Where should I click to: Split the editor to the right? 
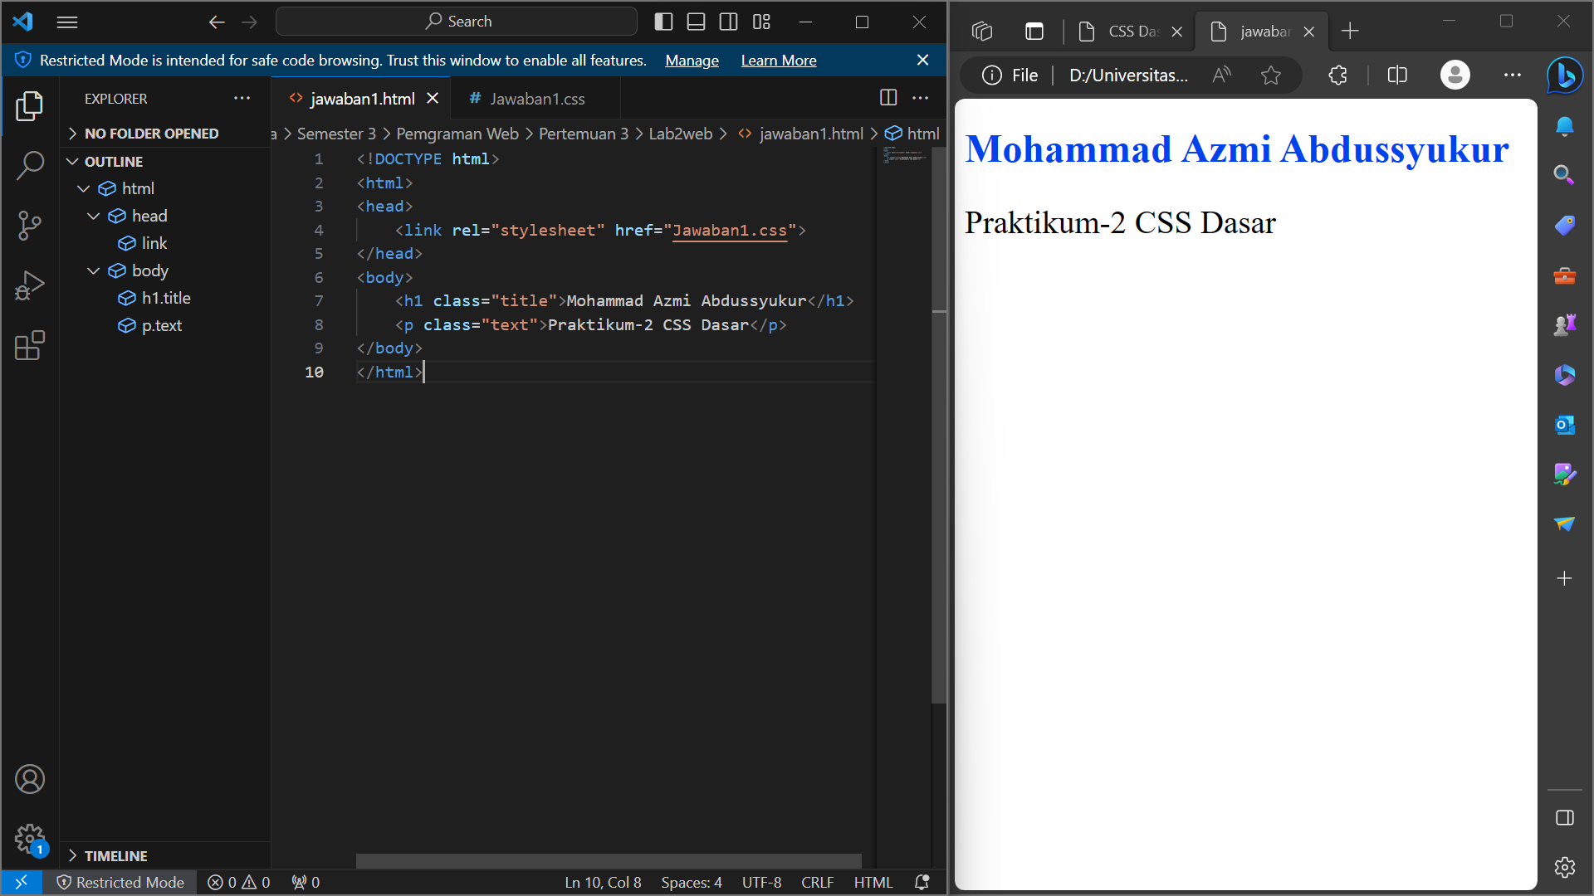(x=888, y=98)
